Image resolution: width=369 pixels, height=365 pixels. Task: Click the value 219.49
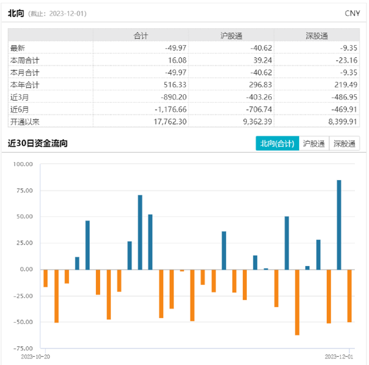pos(346,85)
